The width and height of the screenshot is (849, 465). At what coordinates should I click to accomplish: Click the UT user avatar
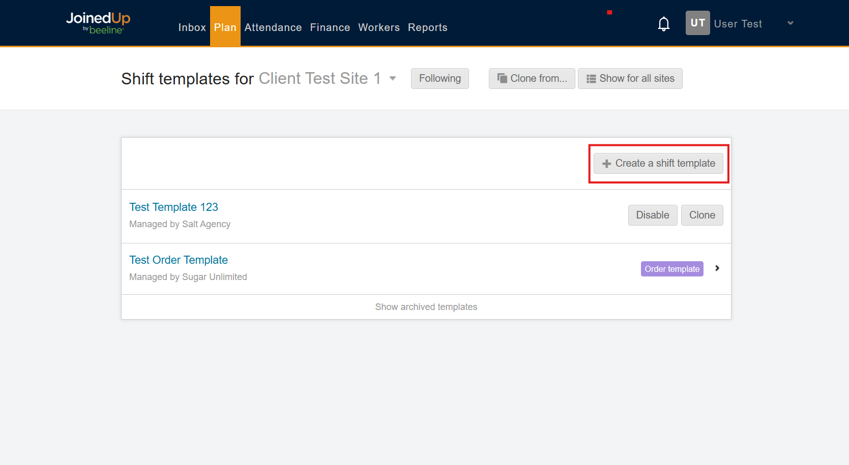697,23
